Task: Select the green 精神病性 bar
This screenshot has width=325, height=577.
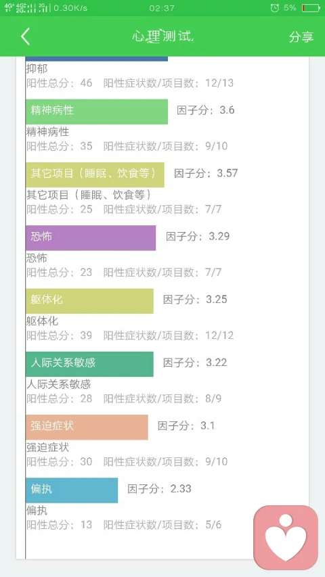Action: point(97,112)
